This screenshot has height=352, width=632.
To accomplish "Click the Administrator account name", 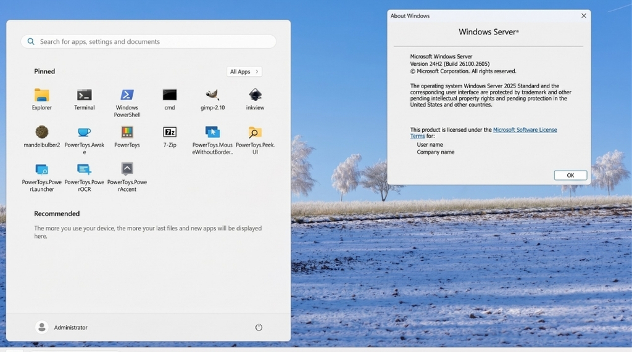I will [70, 327].
